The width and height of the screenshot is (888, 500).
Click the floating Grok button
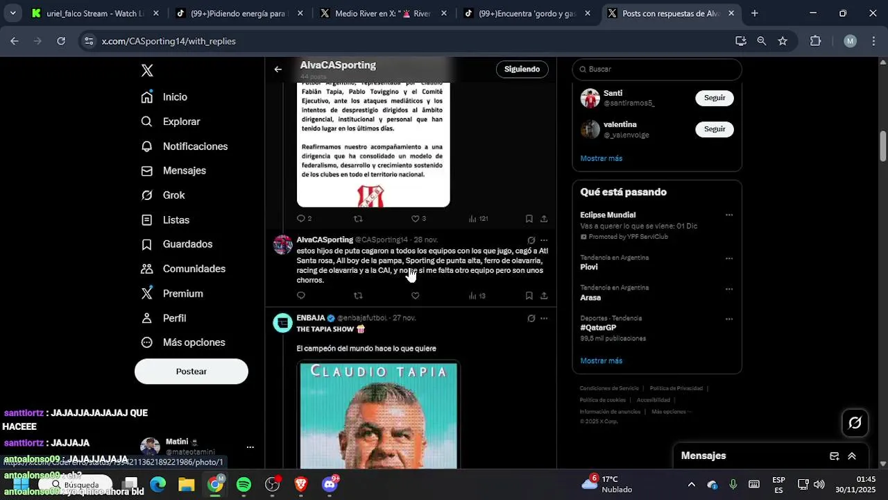click(x=855, y=423)
